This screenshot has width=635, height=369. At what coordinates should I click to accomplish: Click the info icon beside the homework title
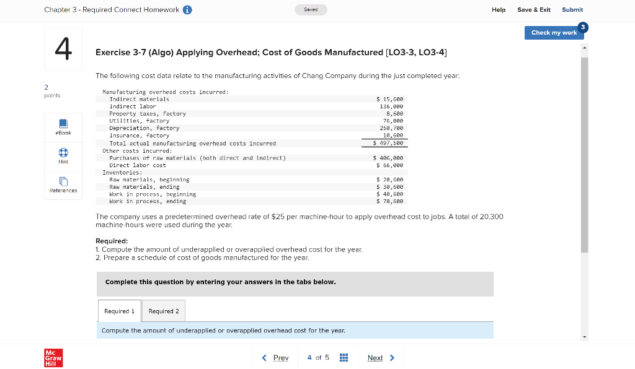click(x=189, y=10)
